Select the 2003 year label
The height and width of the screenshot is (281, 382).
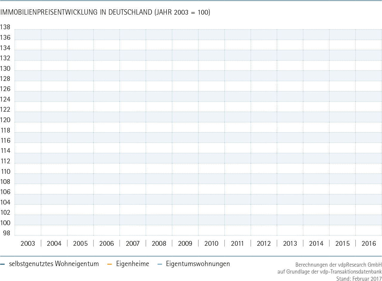(x=28, y=244)
